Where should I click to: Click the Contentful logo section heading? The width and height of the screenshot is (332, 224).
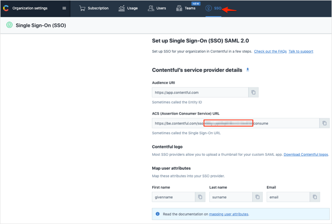tap(167, 147)
